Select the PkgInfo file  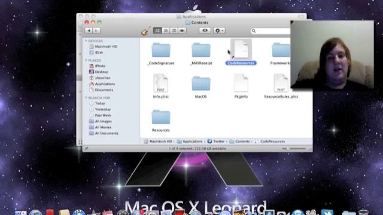241,84
